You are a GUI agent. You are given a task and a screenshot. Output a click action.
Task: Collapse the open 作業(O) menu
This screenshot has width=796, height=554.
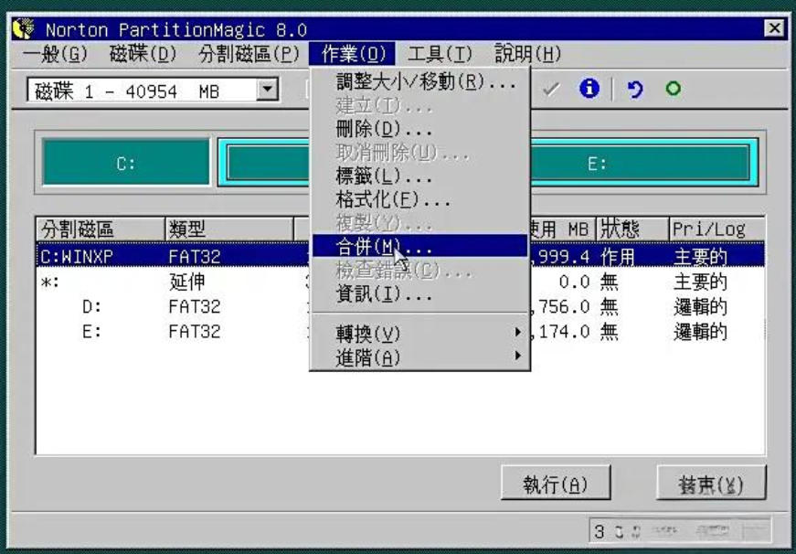(x=353, y=54)
